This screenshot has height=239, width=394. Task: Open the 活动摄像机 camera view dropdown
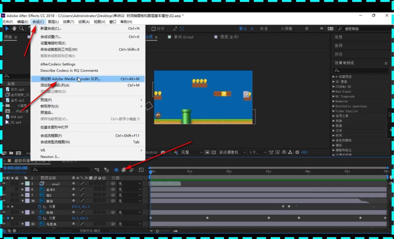(232, 152)
